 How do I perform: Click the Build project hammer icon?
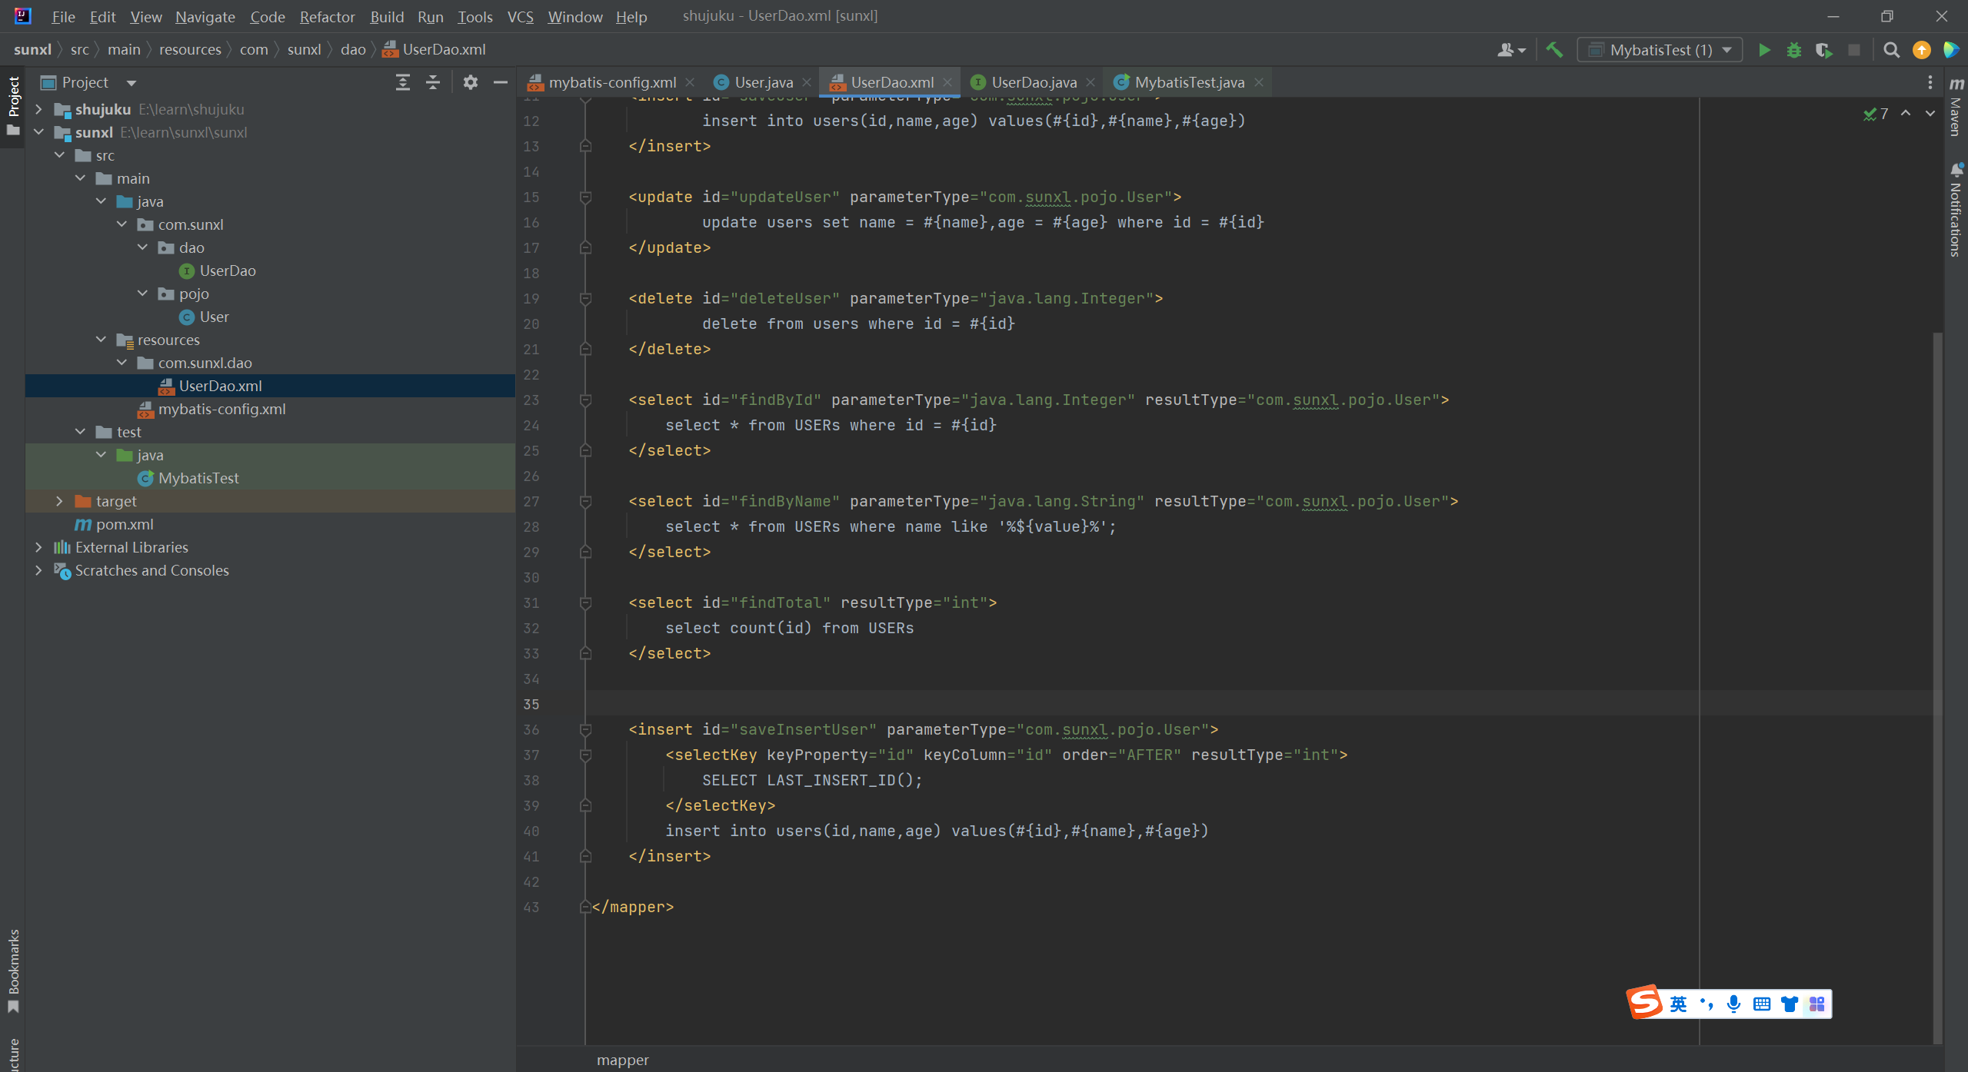pos(1554,50)
